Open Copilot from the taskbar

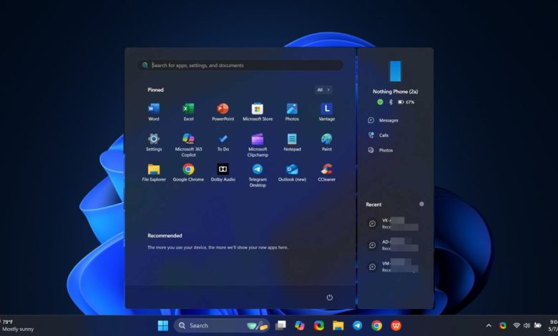pyautogui.click(x=300, y=325)
